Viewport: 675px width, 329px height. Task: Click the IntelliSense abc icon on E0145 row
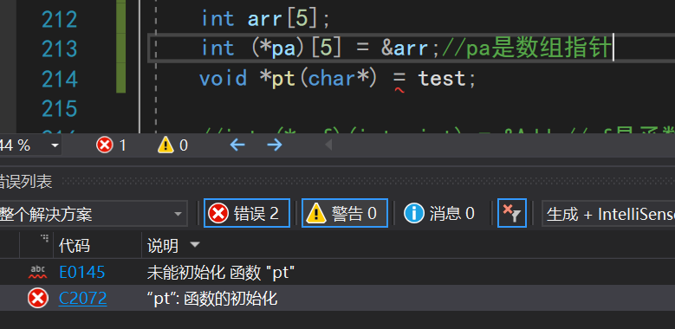tap(38, 272)
